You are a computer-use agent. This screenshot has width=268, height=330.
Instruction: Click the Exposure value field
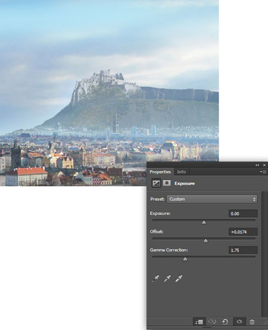click(243, 214)
